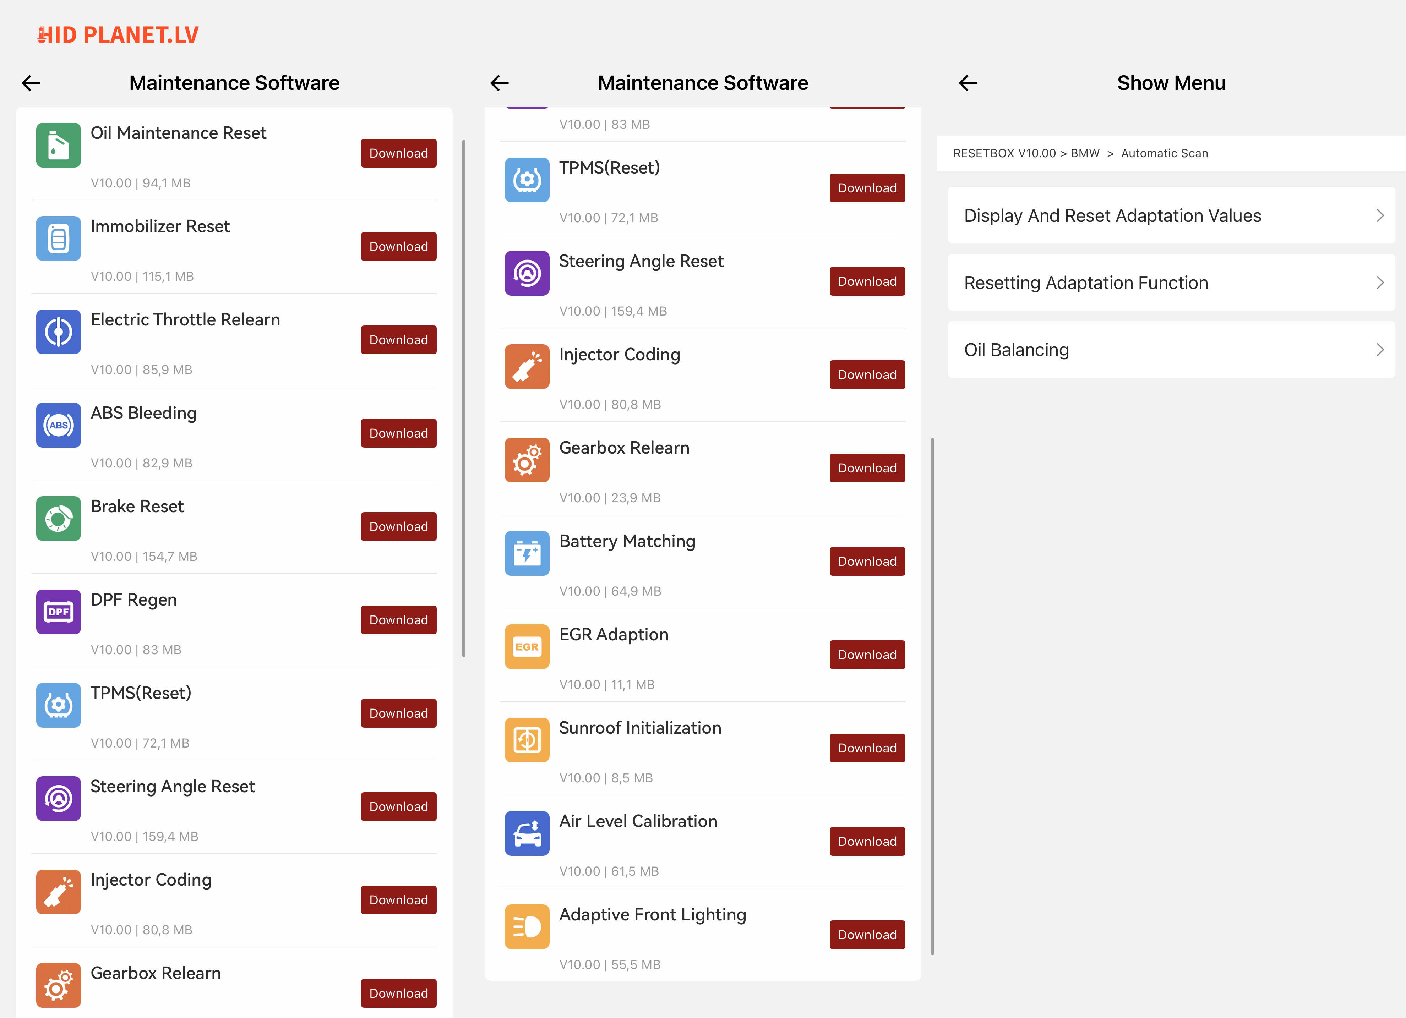Download the Brake Reset package
Screen dimensions: 1406x1018
point(399,527)
